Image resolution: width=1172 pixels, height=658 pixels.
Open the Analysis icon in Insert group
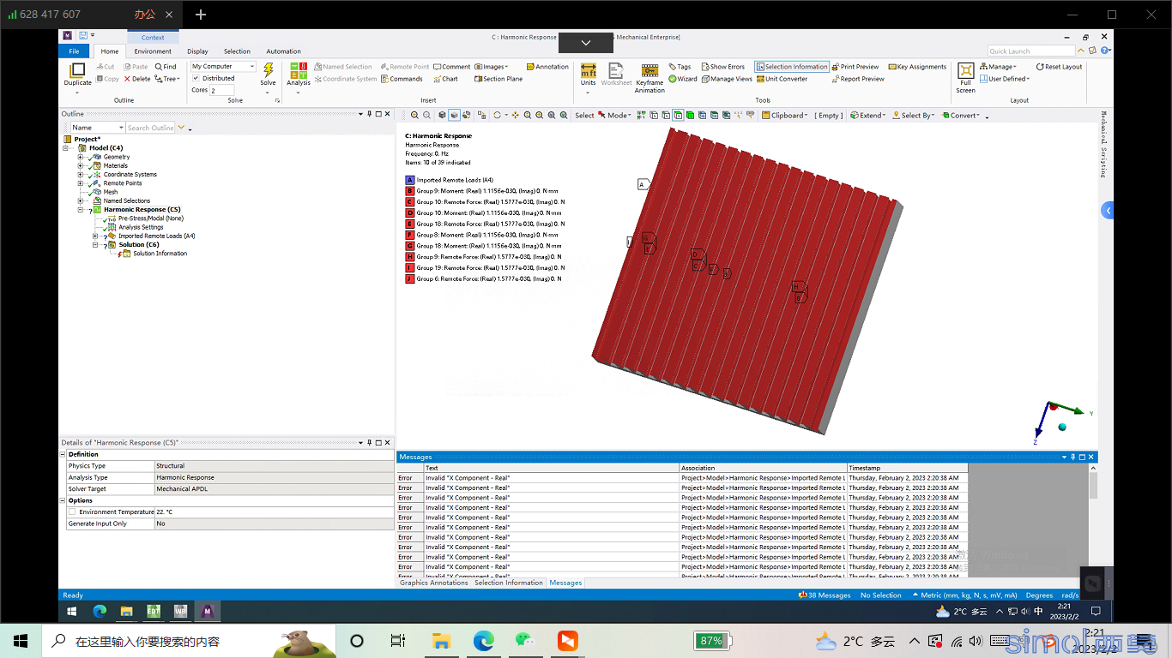[299, 70]
